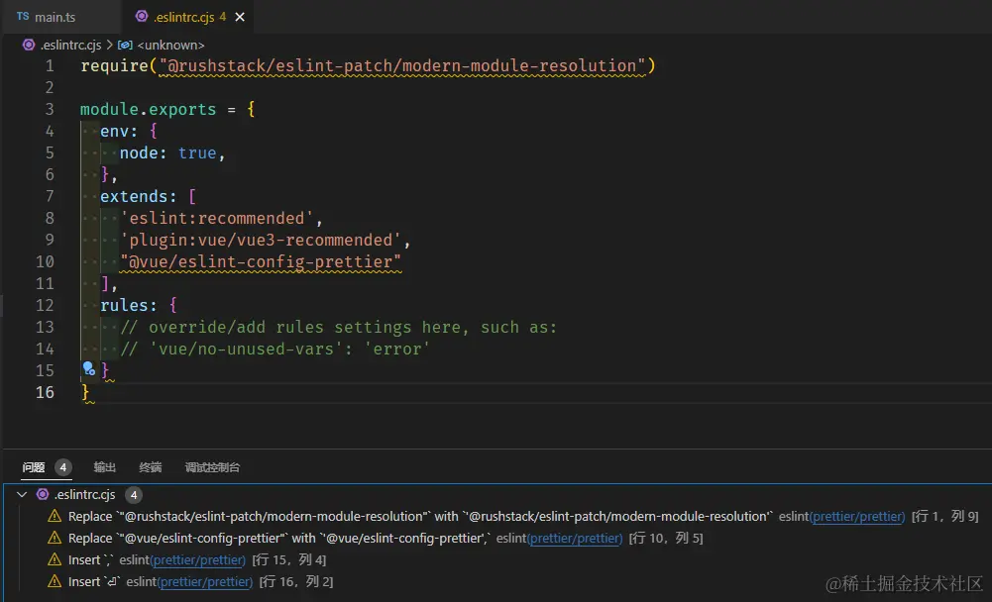Click the problems count badge 4 next to 问题
Viewport: 992px width, 602px height.
62,467
